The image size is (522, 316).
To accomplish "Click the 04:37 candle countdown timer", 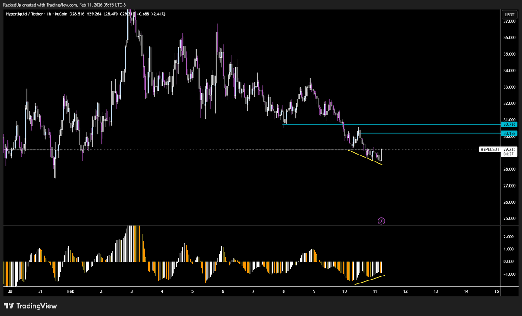I will click(509, 154).
